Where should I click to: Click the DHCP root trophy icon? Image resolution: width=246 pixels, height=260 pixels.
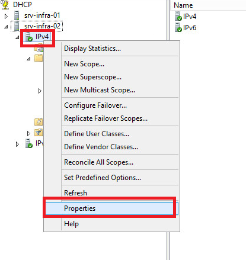(5, 4)
